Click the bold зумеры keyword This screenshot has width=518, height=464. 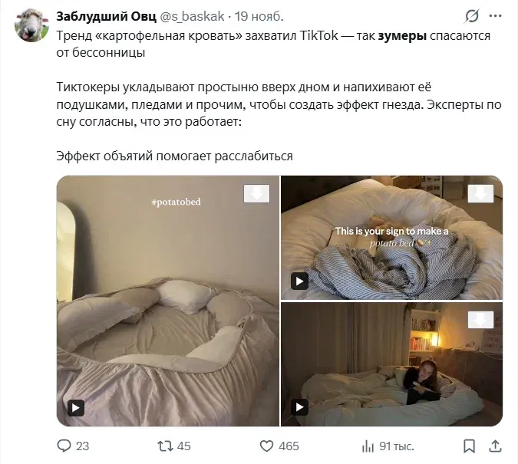click(402, 36)
